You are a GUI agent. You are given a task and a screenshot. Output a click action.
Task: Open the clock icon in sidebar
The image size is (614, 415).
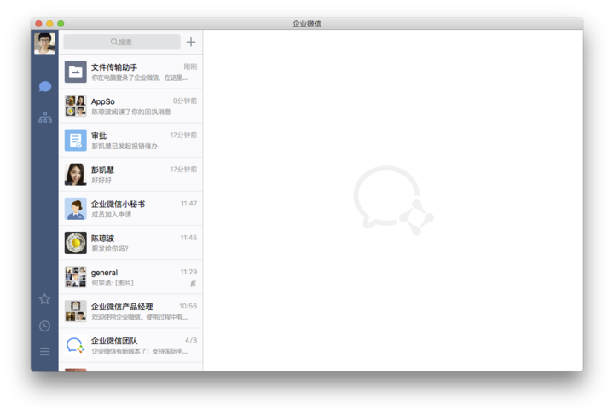[45, 326]
